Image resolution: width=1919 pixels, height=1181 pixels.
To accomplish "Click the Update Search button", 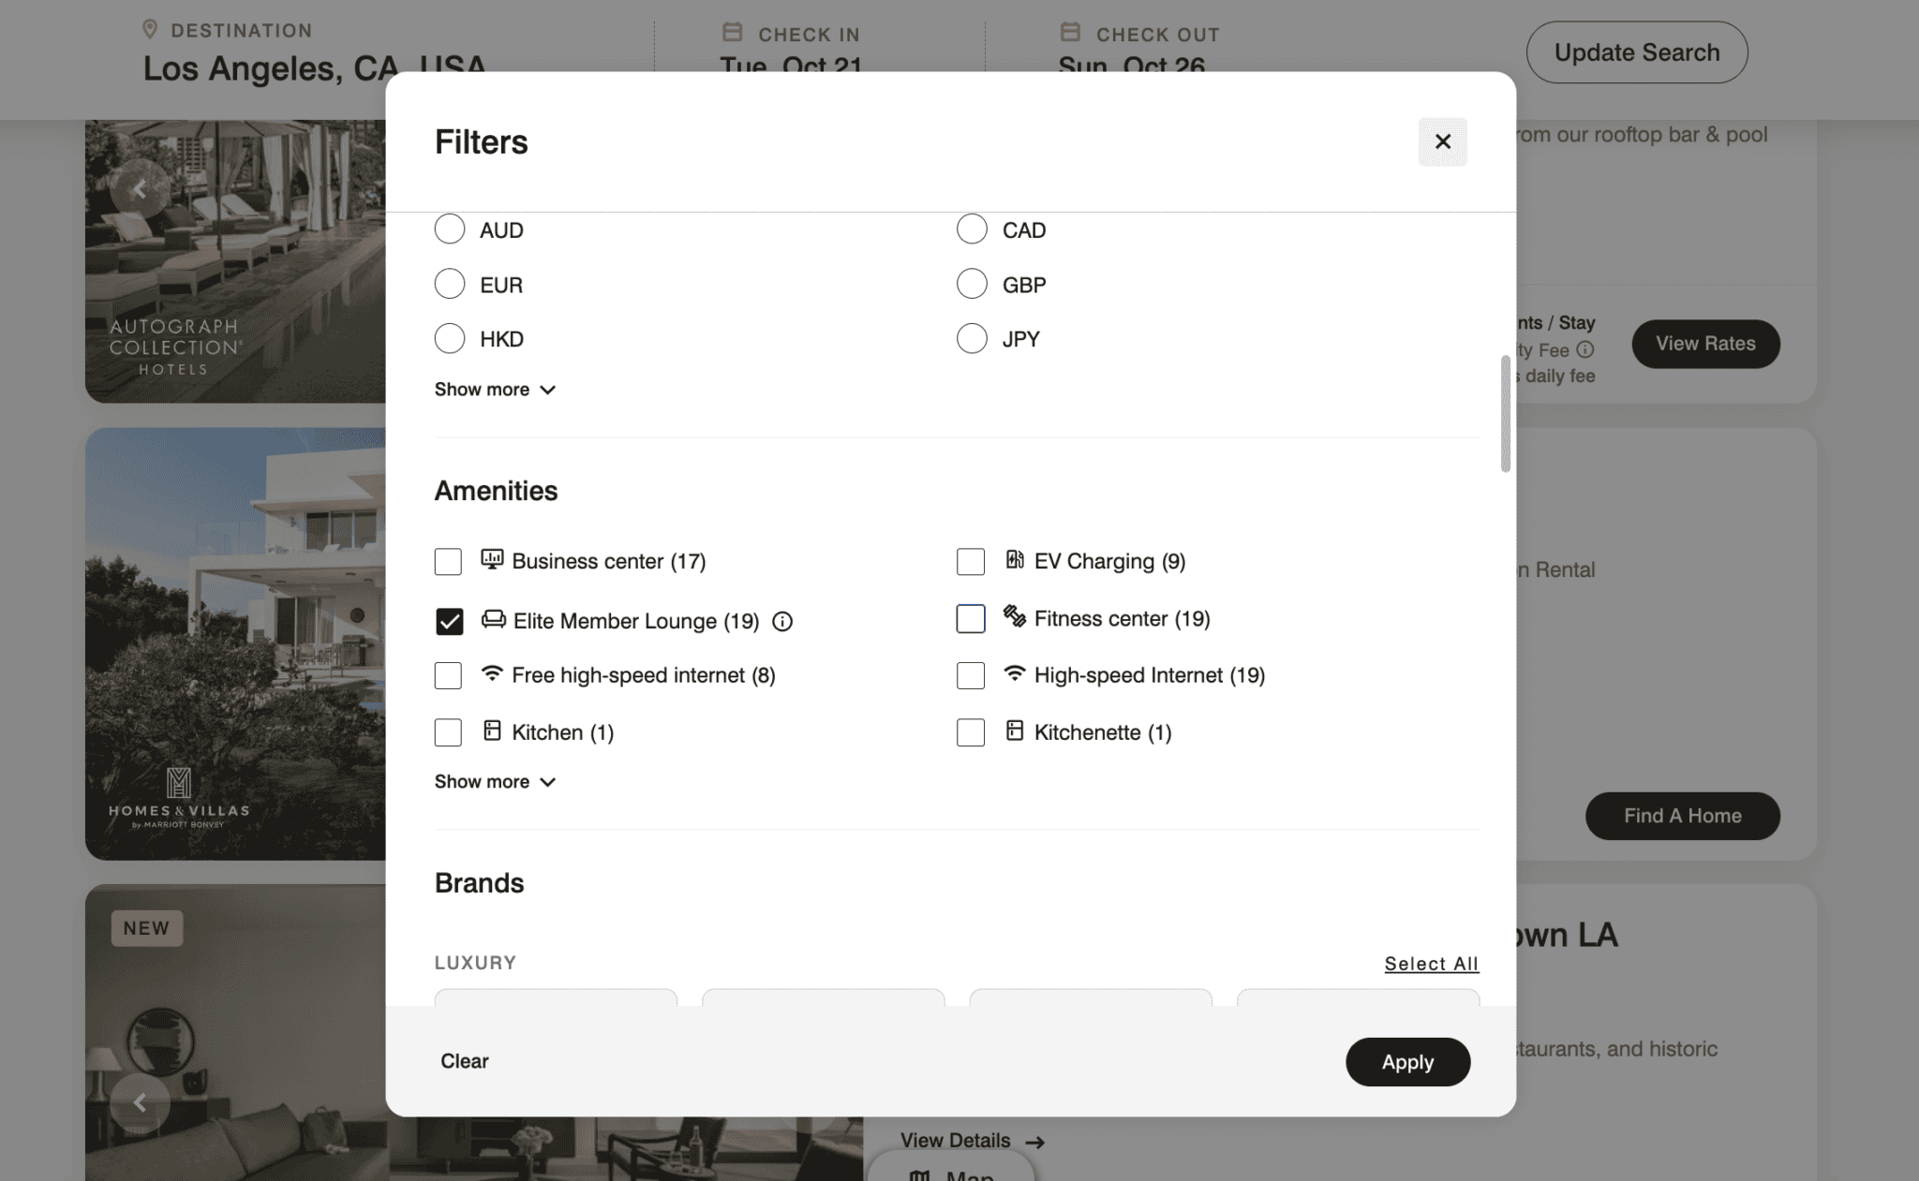I will click(x=1636, y=52).
